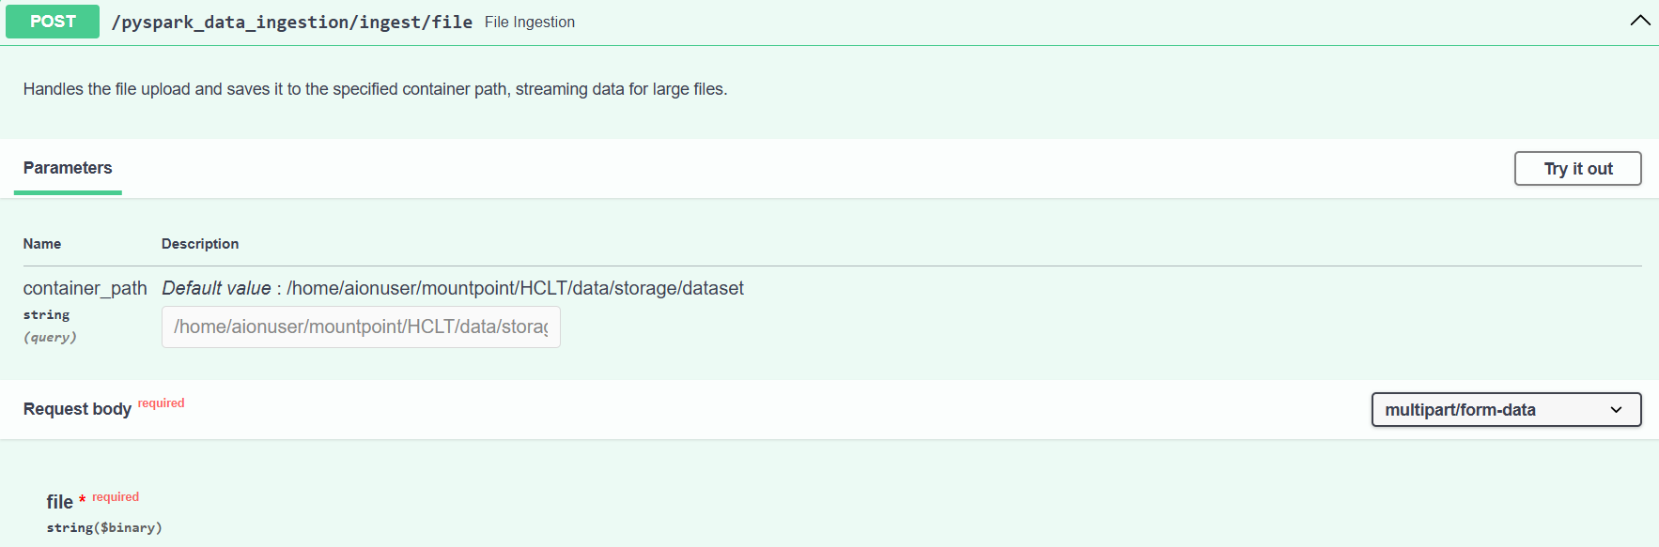The image size is (1659, 547).
Task: Focus the container_path input field
Action: pyautogui.click(x=361, y=327)
